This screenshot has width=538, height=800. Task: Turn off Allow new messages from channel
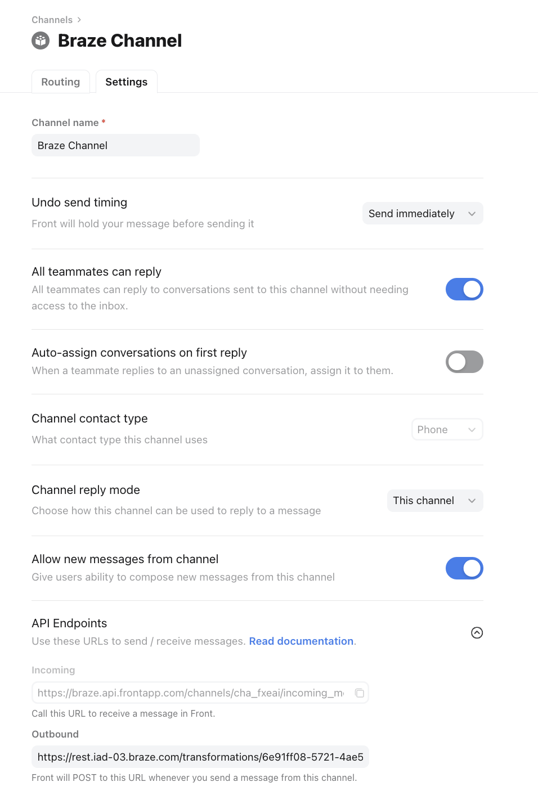464,568
